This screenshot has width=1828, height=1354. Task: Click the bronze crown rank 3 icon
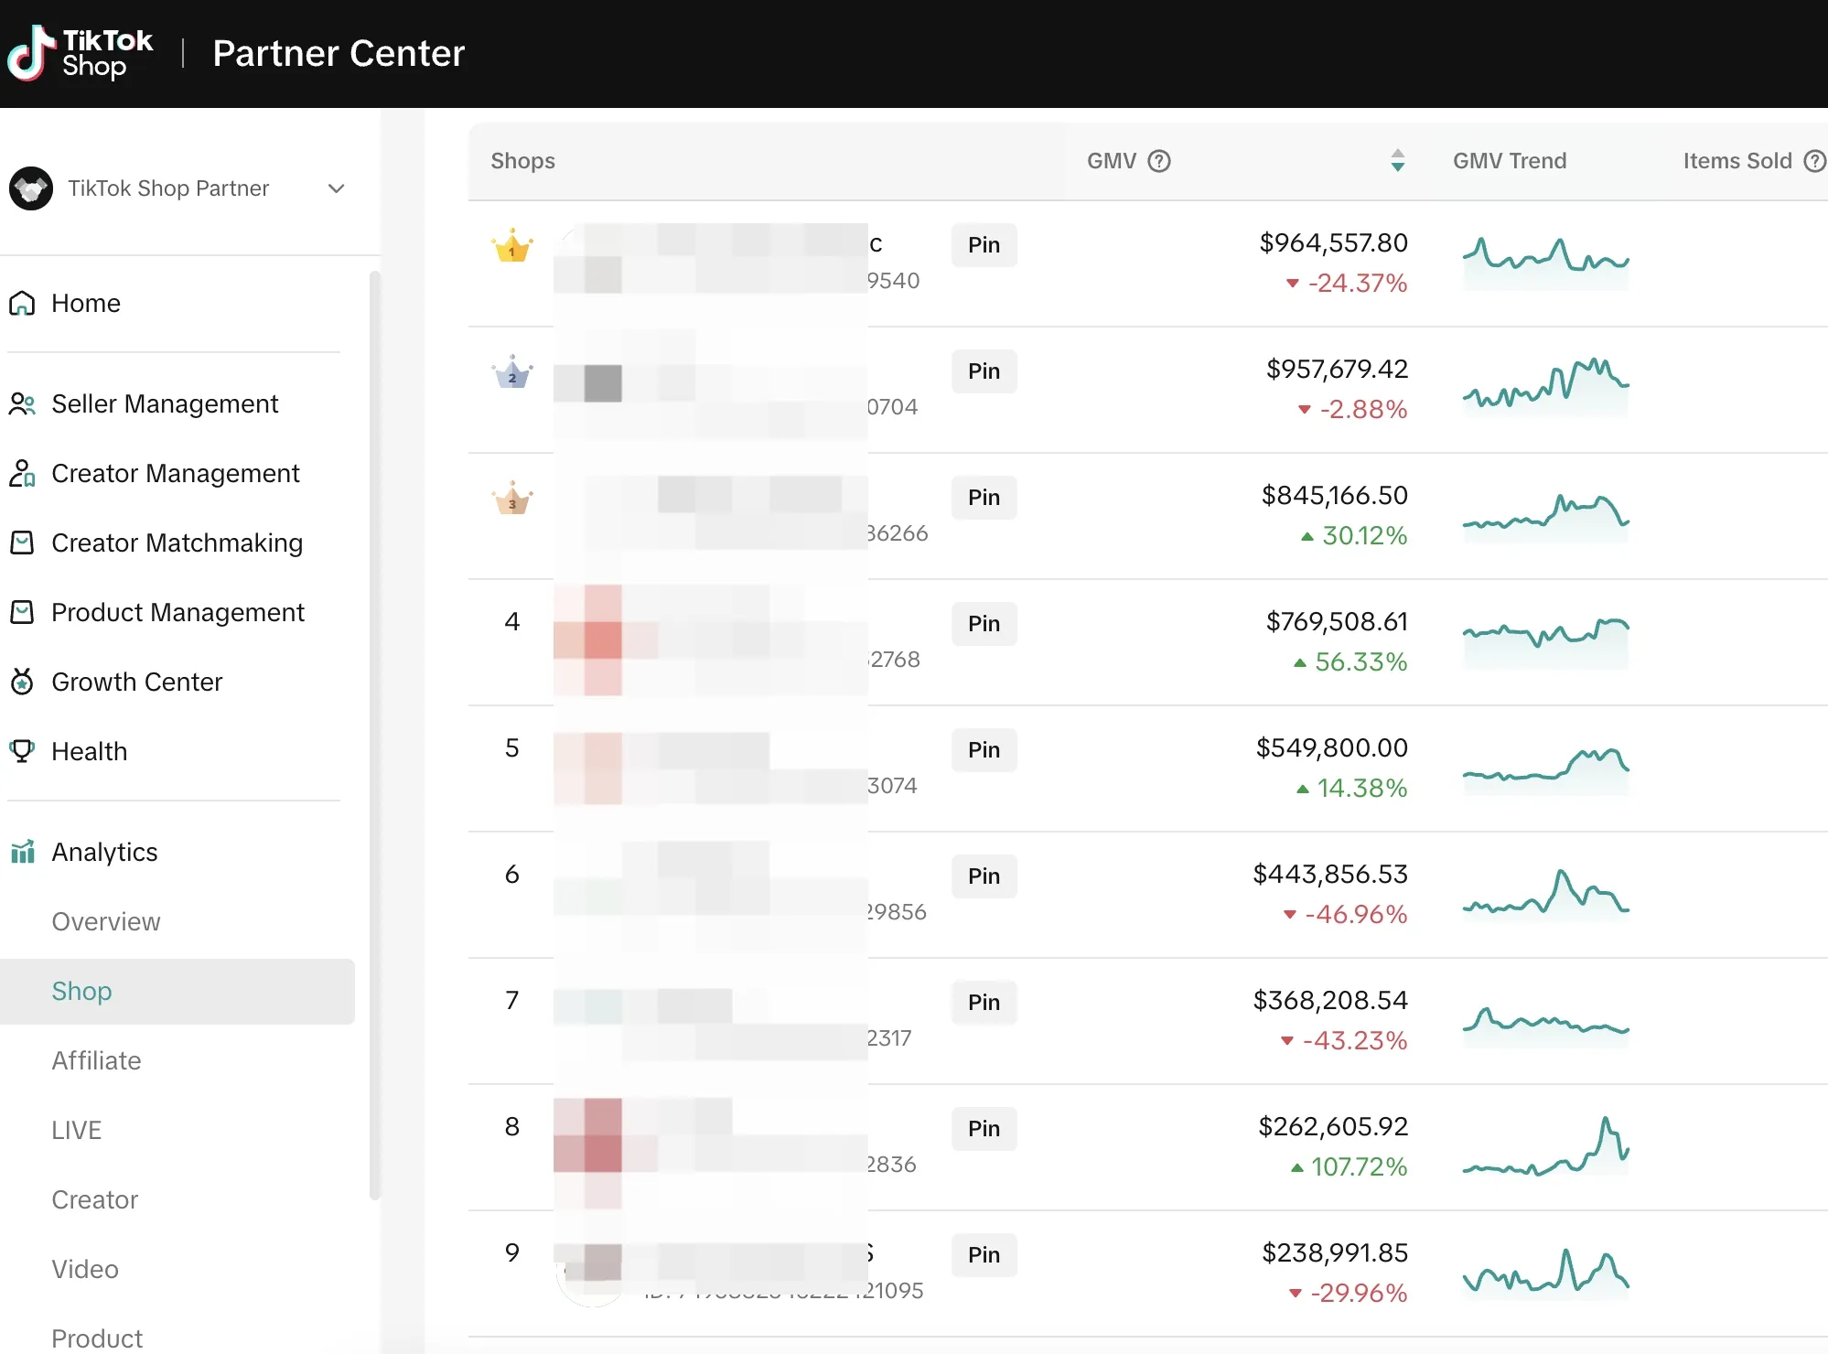(512, 499)
